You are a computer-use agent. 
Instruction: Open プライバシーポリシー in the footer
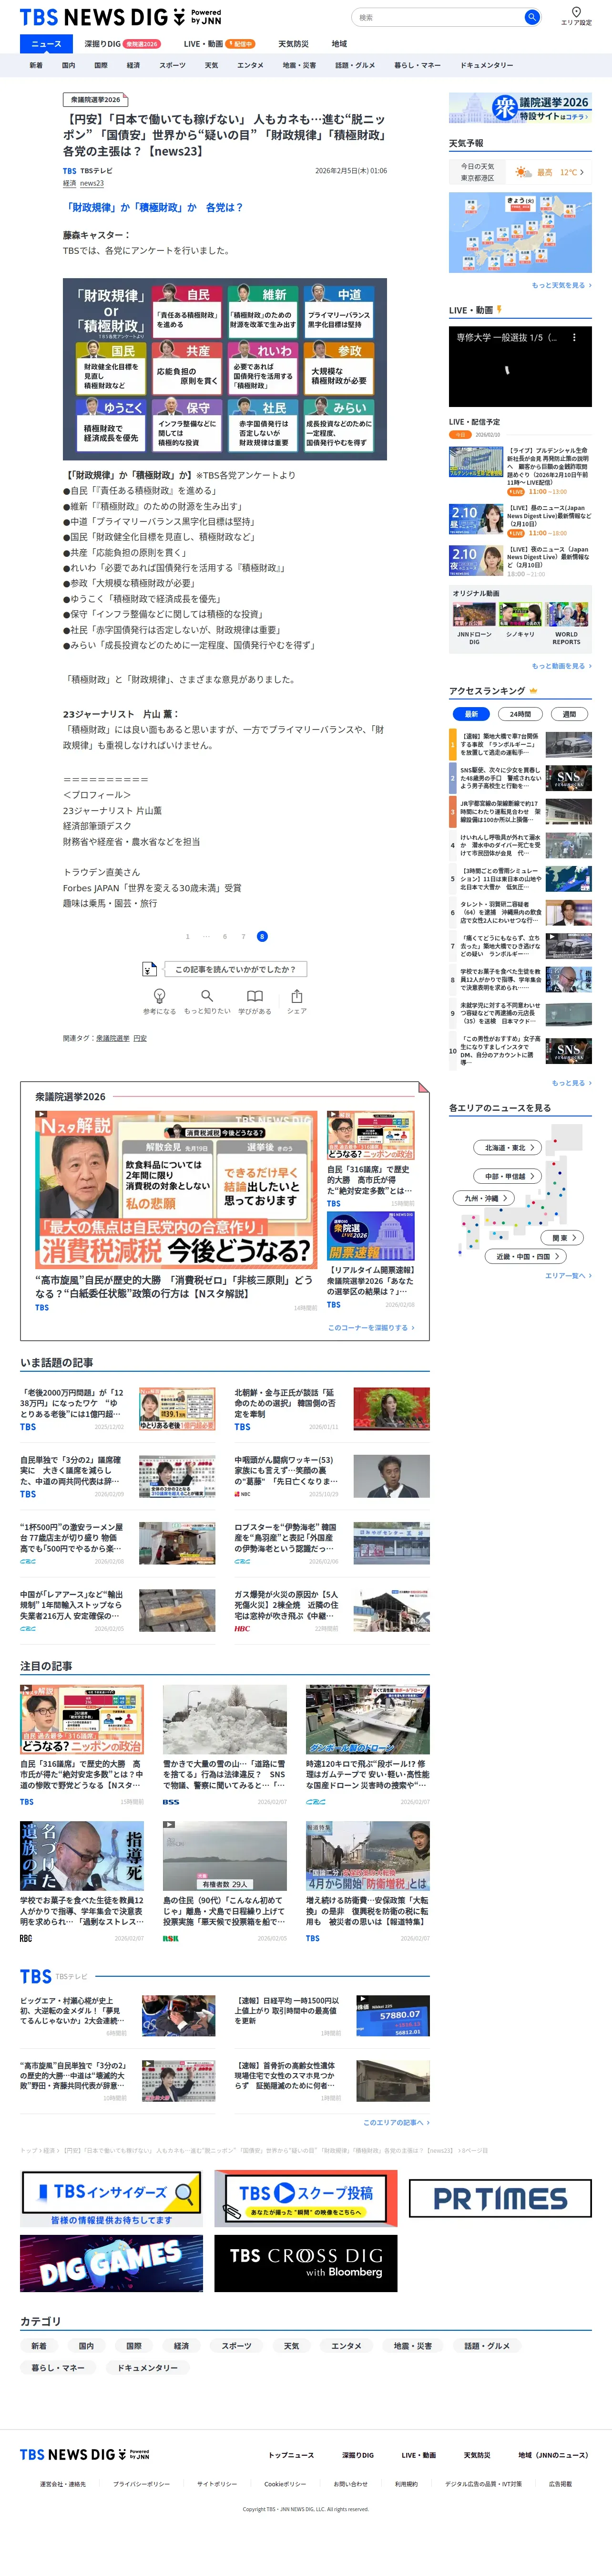141,2484
